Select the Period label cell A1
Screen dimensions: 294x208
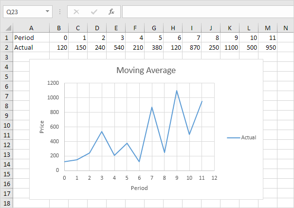coord(31,38)
